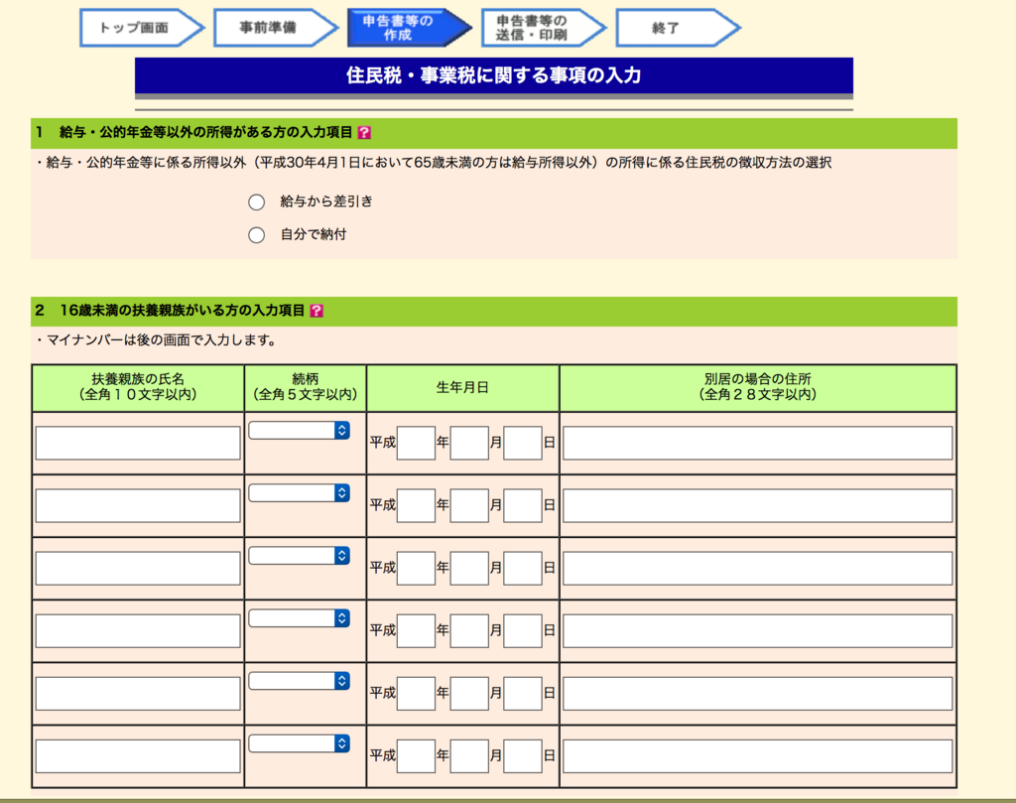Image resolution: width=1016 pixels, height=803 pixels.
Task: Focus 別居の場合の住所 field in third row
Action: pos(757,569)
